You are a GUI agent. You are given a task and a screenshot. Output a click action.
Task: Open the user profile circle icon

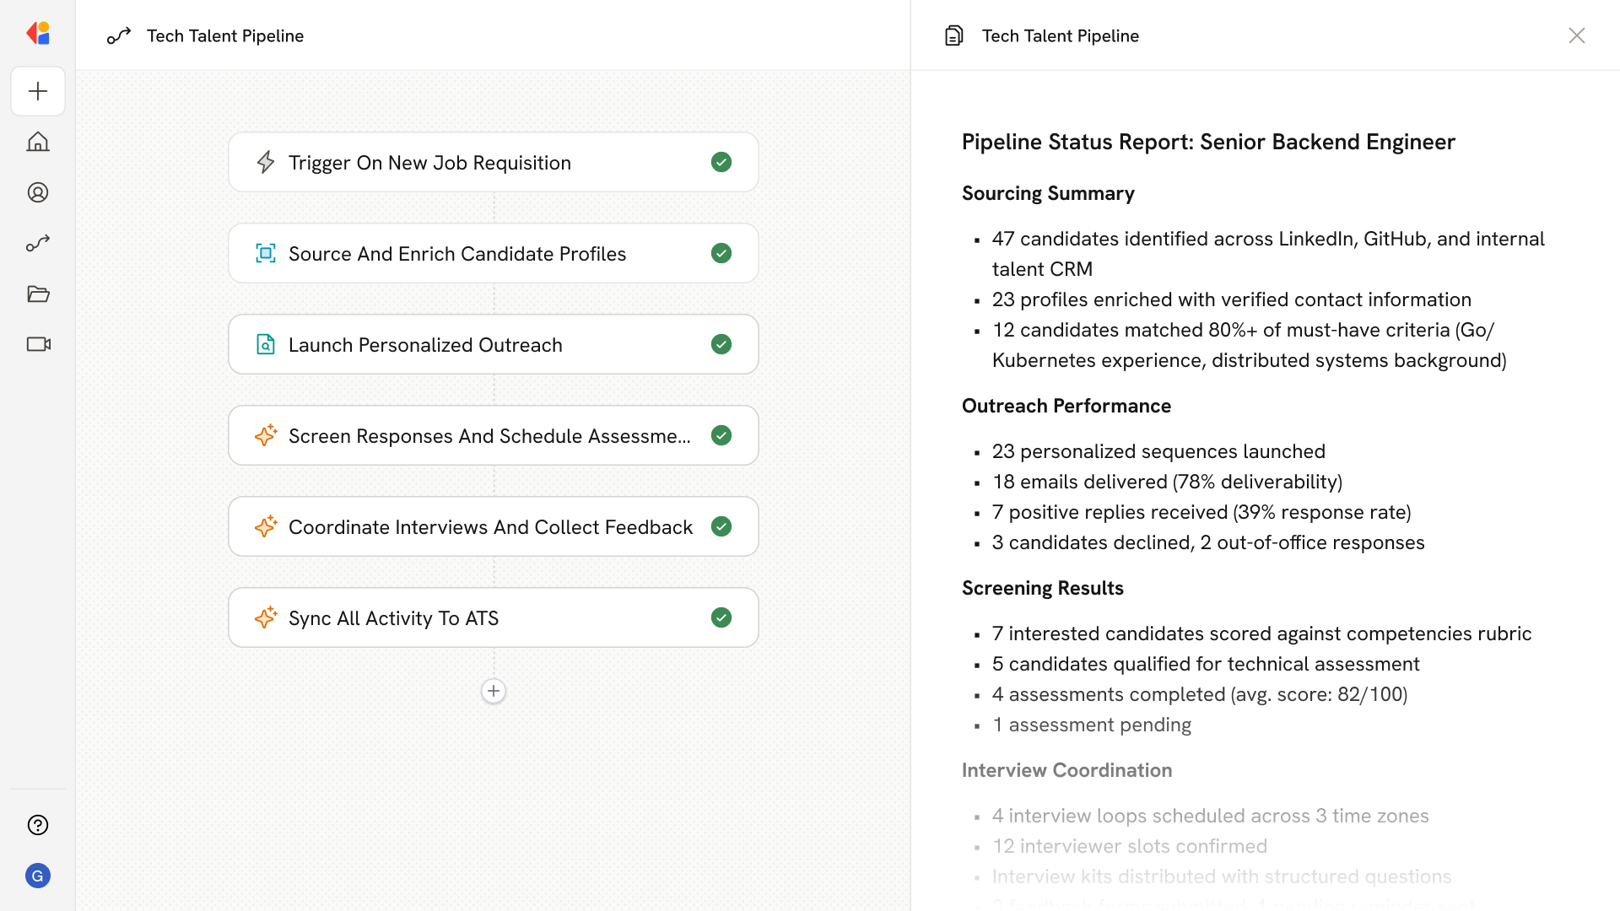tap(38, 192)
